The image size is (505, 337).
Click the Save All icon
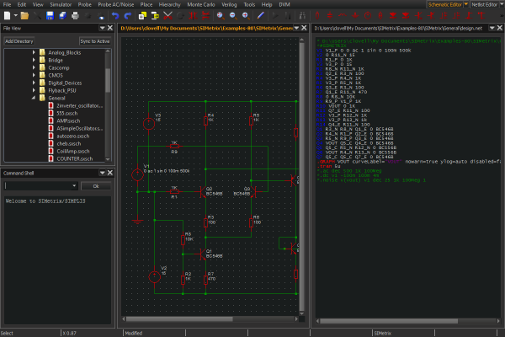click(x=62, y=15)
